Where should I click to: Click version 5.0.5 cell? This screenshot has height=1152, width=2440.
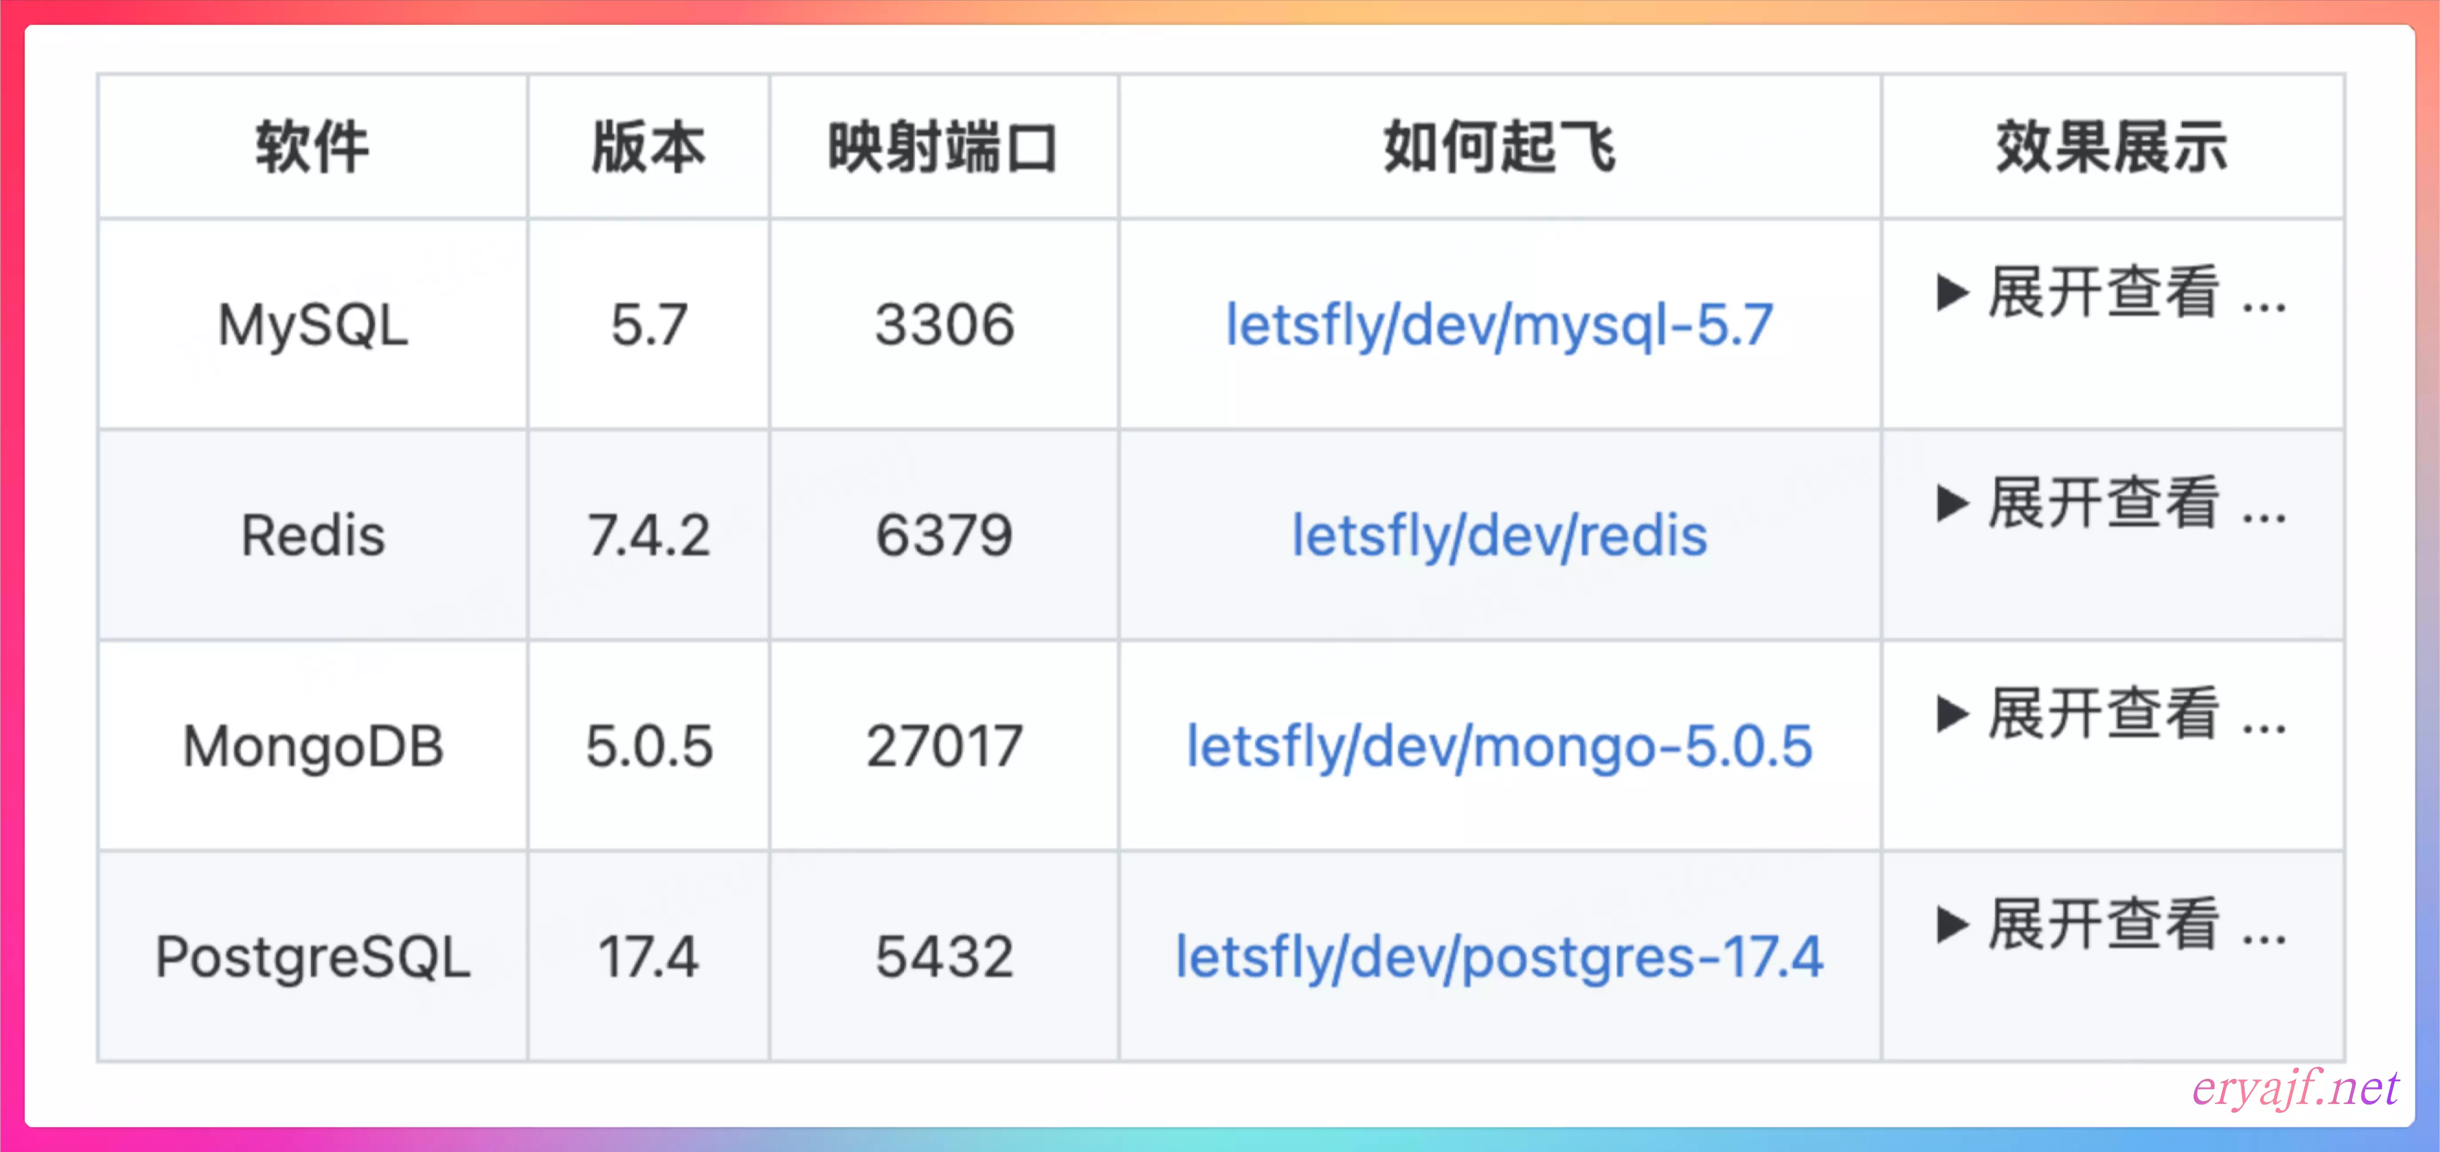[x=649, y=747]
